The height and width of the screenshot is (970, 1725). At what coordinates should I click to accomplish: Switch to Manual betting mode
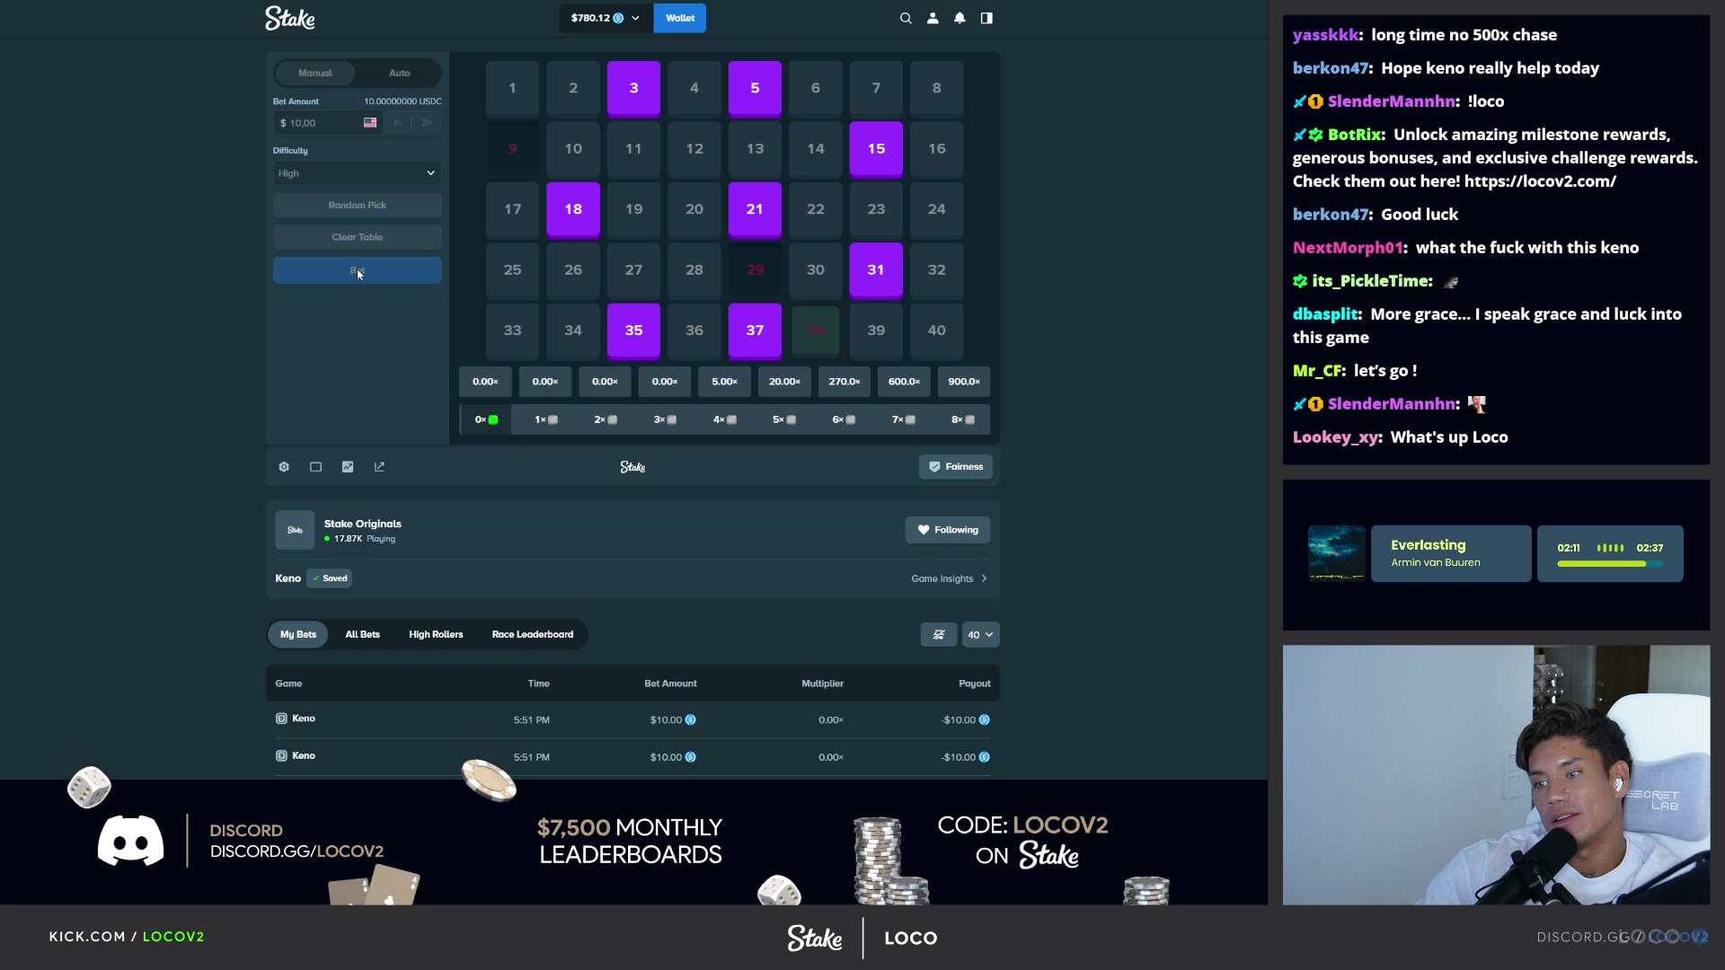point(314,73)
